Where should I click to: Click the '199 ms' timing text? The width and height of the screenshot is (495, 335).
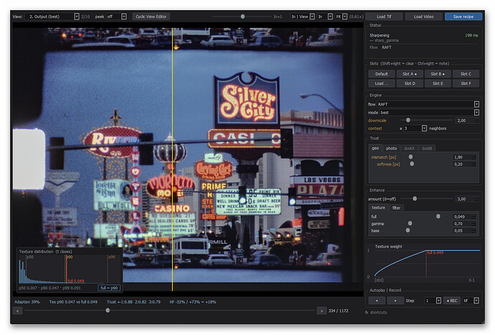471,36
